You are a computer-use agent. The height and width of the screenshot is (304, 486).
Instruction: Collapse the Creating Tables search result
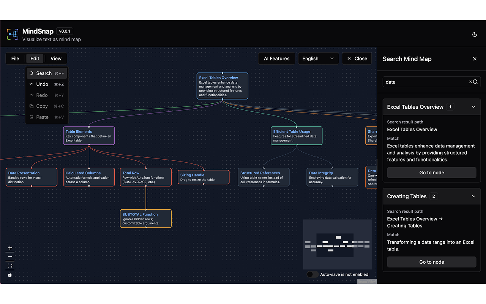[473, 196]
